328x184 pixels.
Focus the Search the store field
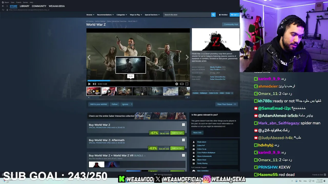point(187,15)
